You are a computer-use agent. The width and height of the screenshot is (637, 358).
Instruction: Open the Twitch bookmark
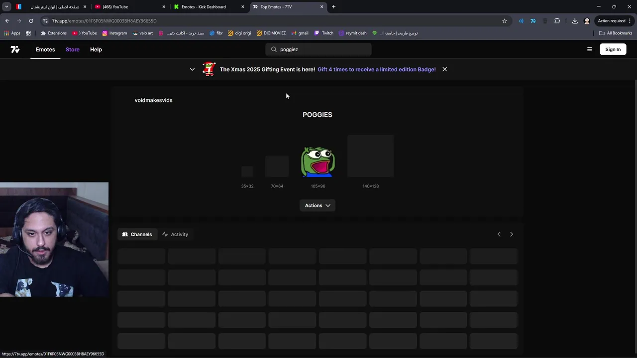pyautogui.click(x=323, y=33)
